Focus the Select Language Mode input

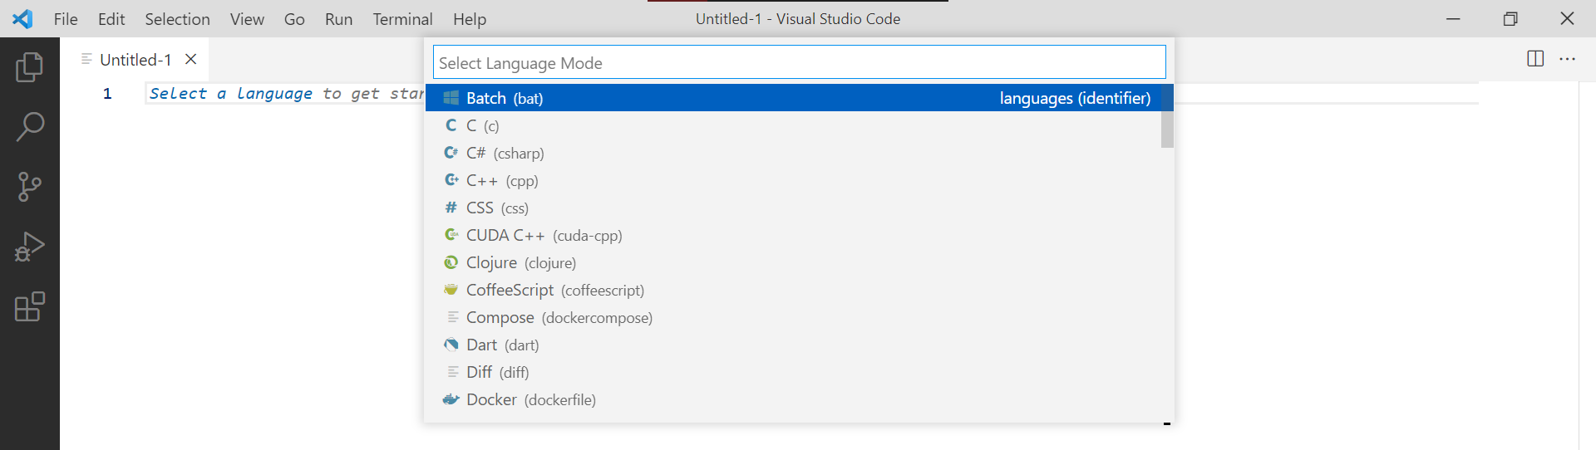pyautogui.click(x=799, y=62)
